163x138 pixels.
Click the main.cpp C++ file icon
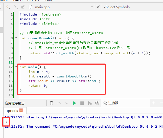click(x=30, y=7)
